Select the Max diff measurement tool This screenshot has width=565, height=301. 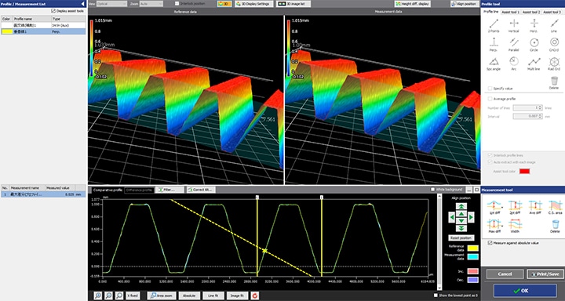pos(494,227)
